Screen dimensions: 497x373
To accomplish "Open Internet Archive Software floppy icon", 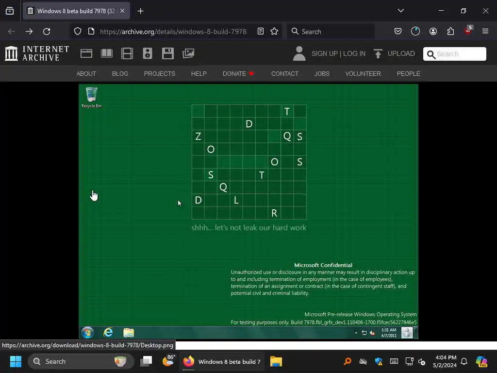I will 167,53.
